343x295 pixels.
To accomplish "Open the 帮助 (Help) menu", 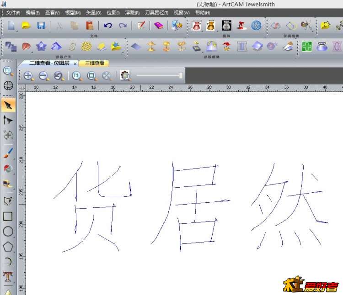I will pyautogui.click(x=202, y=13).
